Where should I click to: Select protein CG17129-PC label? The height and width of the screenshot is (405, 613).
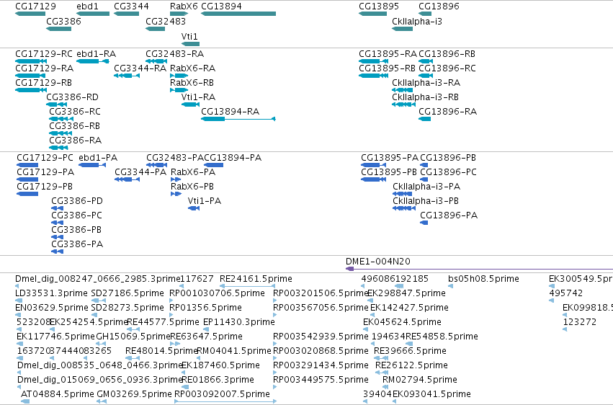[45, 158]
